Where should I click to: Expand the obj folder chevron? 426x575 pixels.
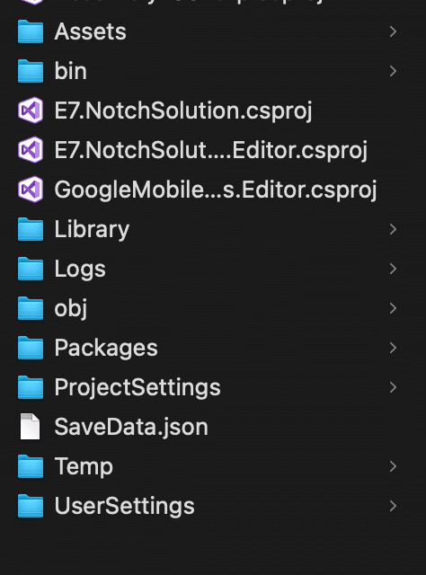coord(393,308)
